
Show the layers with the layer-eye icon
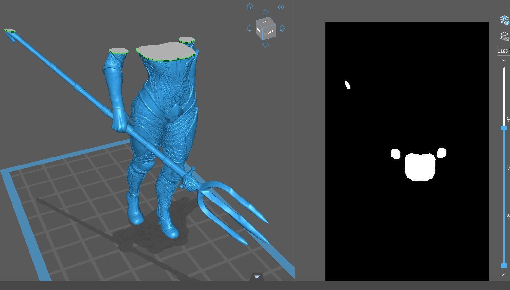[x=505, y=20]
